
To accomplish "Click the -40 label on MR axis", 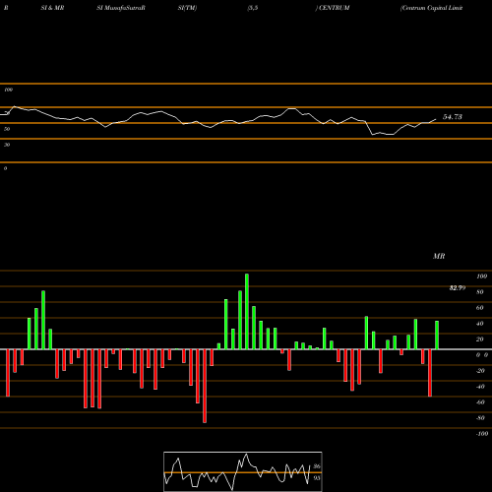I will point(480,387).
